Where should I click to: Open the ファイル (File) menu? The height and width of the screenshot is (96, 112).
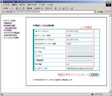coord(6,5)
